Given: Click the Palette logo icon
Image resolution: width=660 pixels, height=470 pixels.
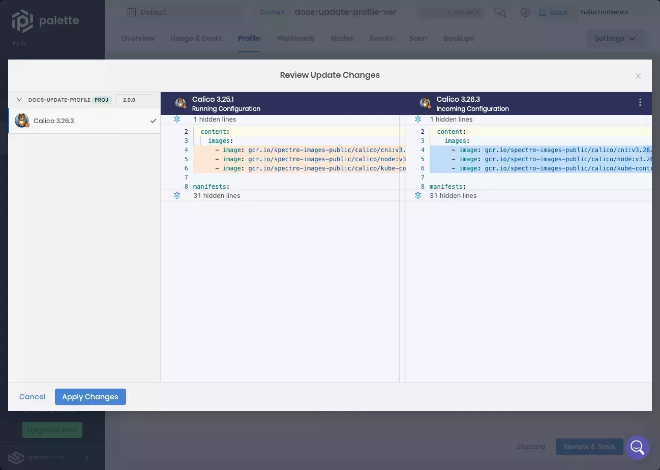Looking at the screenshot, I should [x=22, y=21].
